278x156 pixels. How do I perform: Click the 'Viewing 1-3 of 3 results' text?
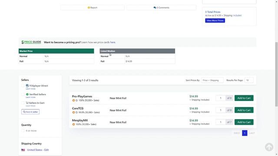85,80
